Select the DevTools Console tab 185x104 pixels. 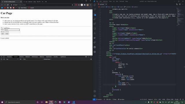click(x=16, y=57)
